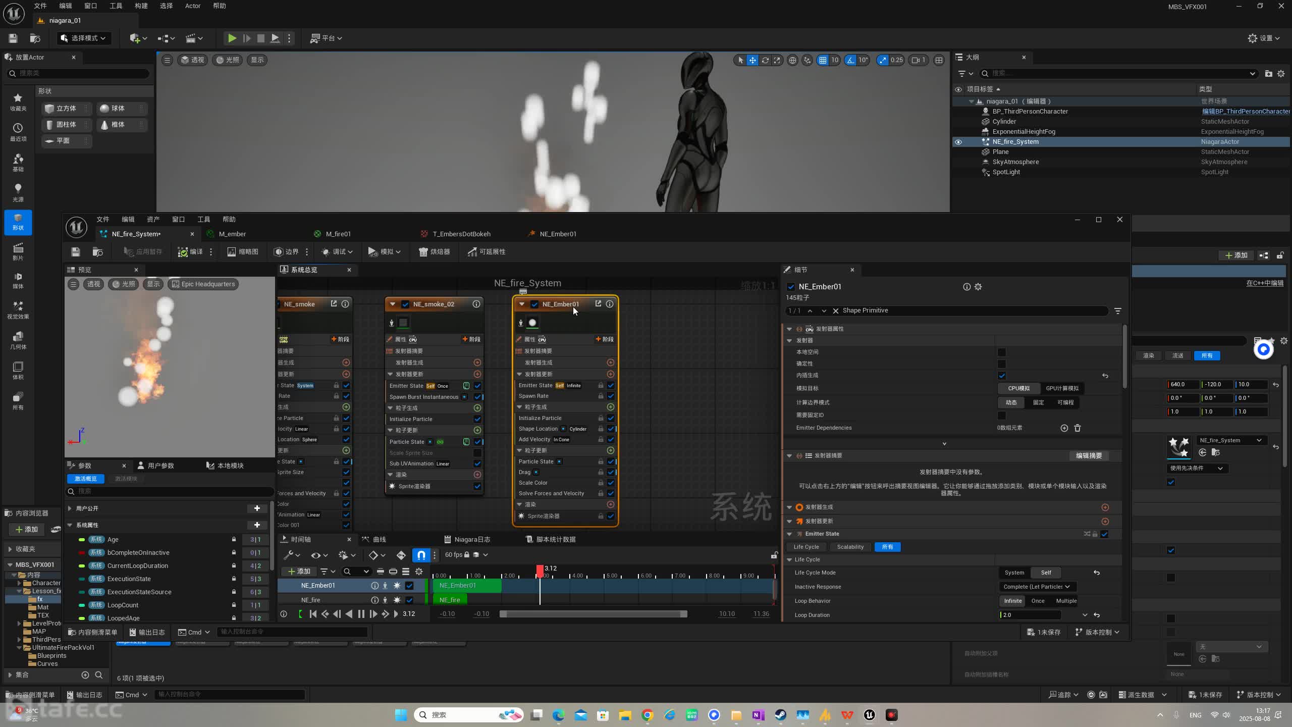Select GPU计算模拟 as simulation target
This screenshot has height=727, width=1292.
[x=1062, y=388]
